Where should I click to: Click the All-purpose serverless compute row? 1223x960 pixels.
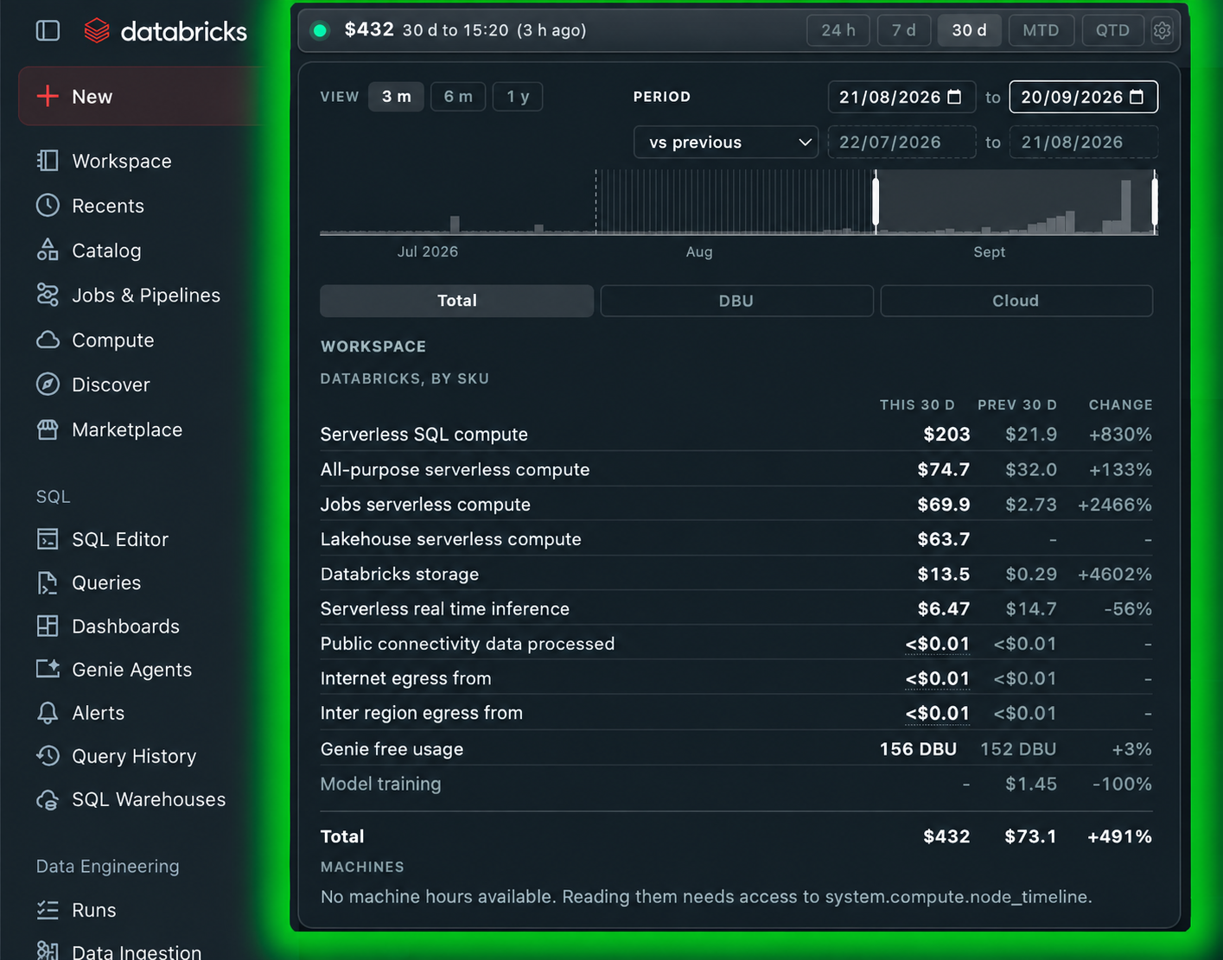point(736,469)
